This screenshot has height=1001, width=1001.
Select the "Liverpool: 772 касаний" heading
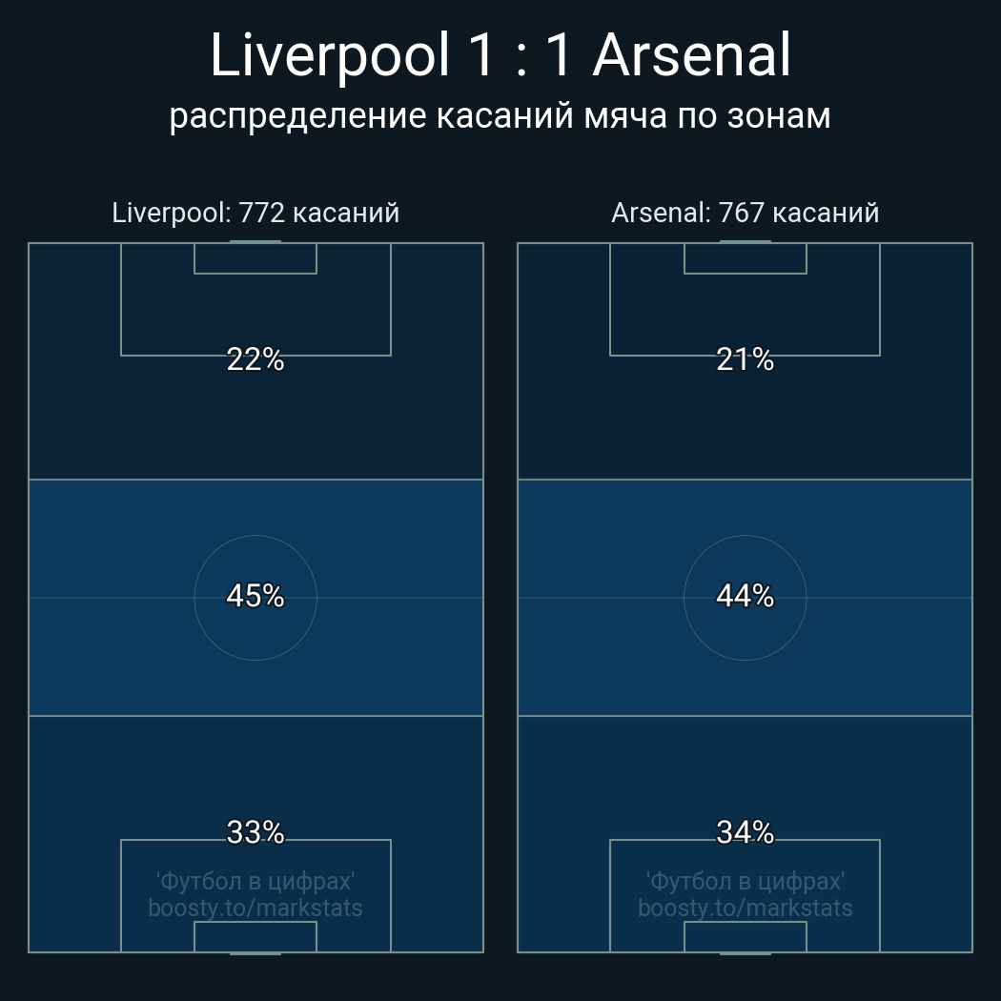click(x=255, y=213)
